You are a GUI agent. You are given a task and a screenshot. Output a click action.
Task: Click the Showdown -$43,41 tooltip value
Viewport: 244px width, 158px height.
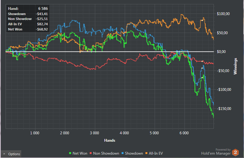tap(42, 14)
